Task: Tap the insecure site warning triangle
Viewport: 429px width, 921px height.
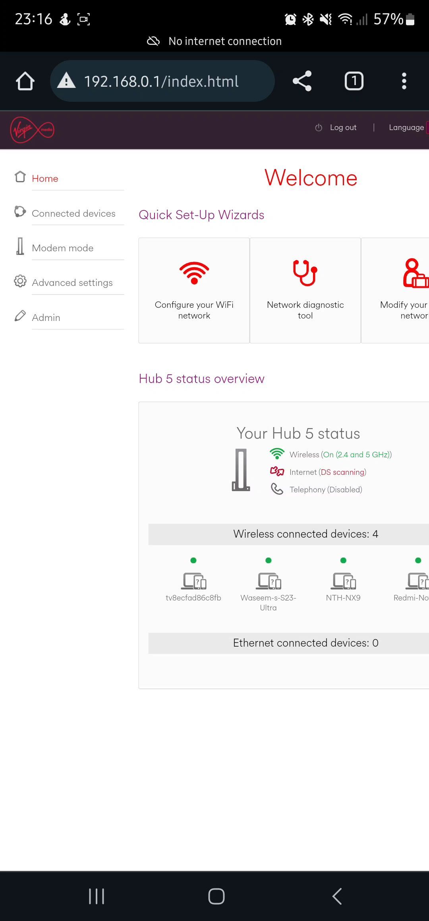Action: pos(66,81)
